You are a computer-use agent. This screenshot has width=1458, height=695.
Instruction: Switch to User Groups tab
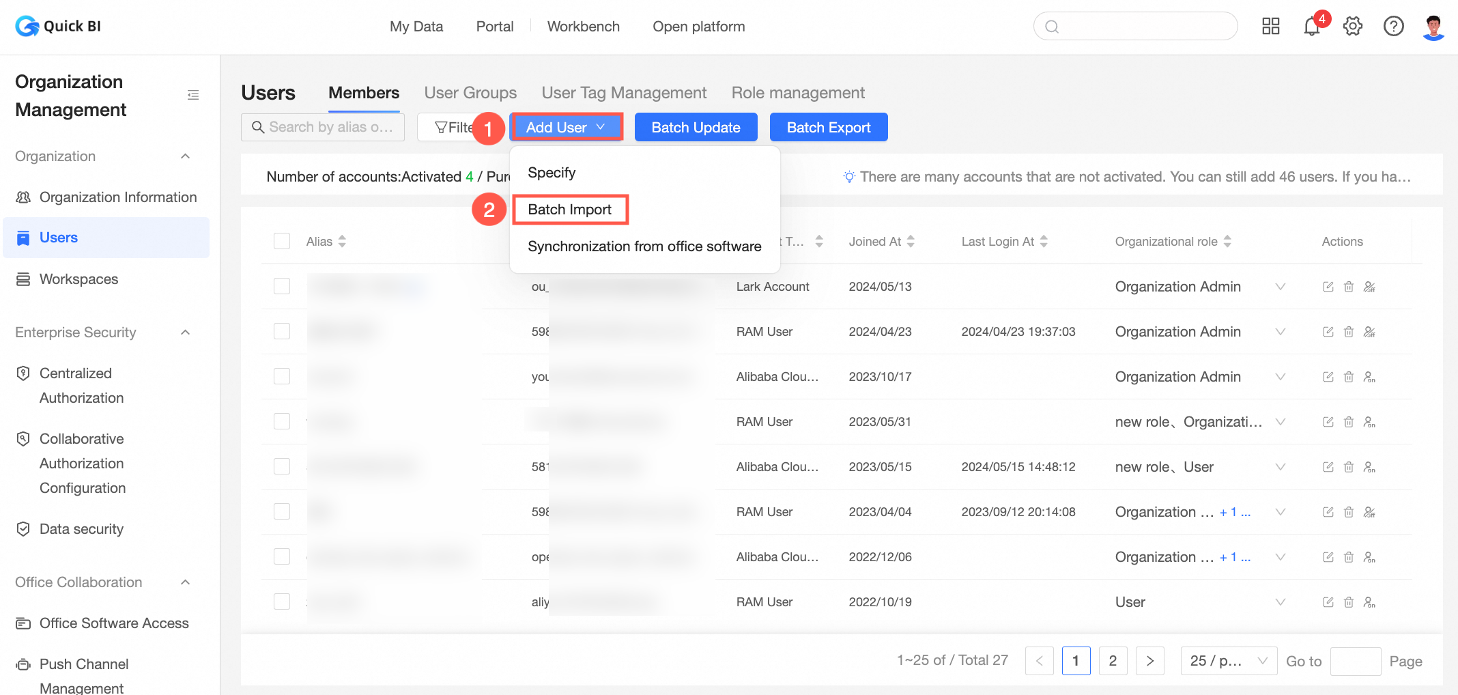[470, 93]
